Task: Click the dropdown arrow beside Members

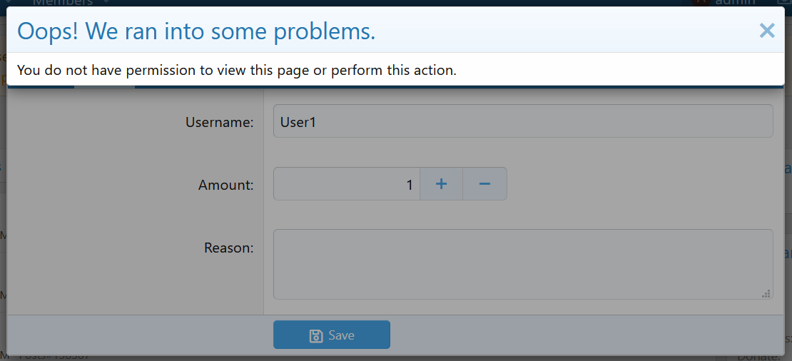Action: click(106, 2)
